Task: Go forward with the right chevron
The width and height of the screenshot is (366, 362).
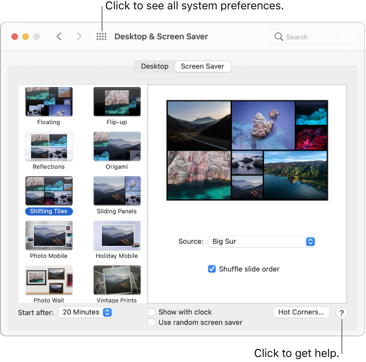Action: (79, 36)
